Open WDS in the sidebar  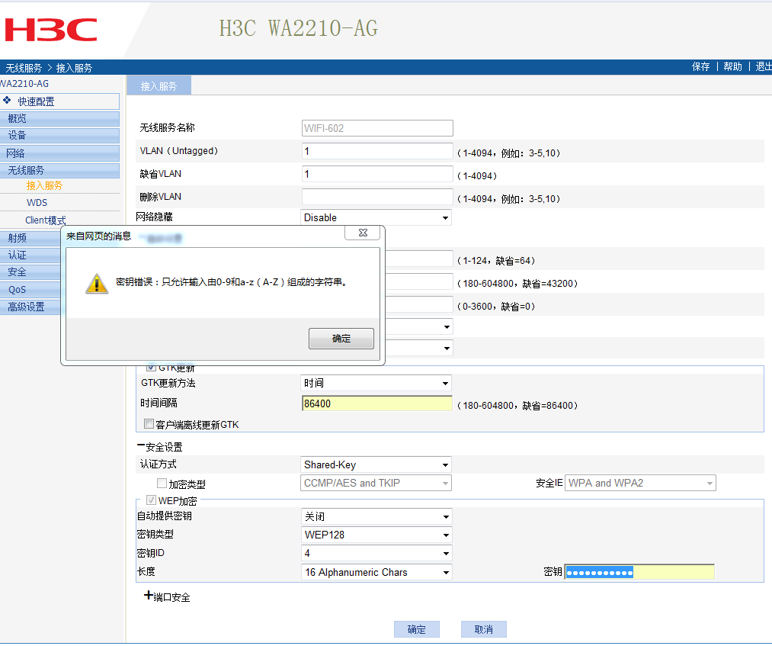click(x=37, y=203)
